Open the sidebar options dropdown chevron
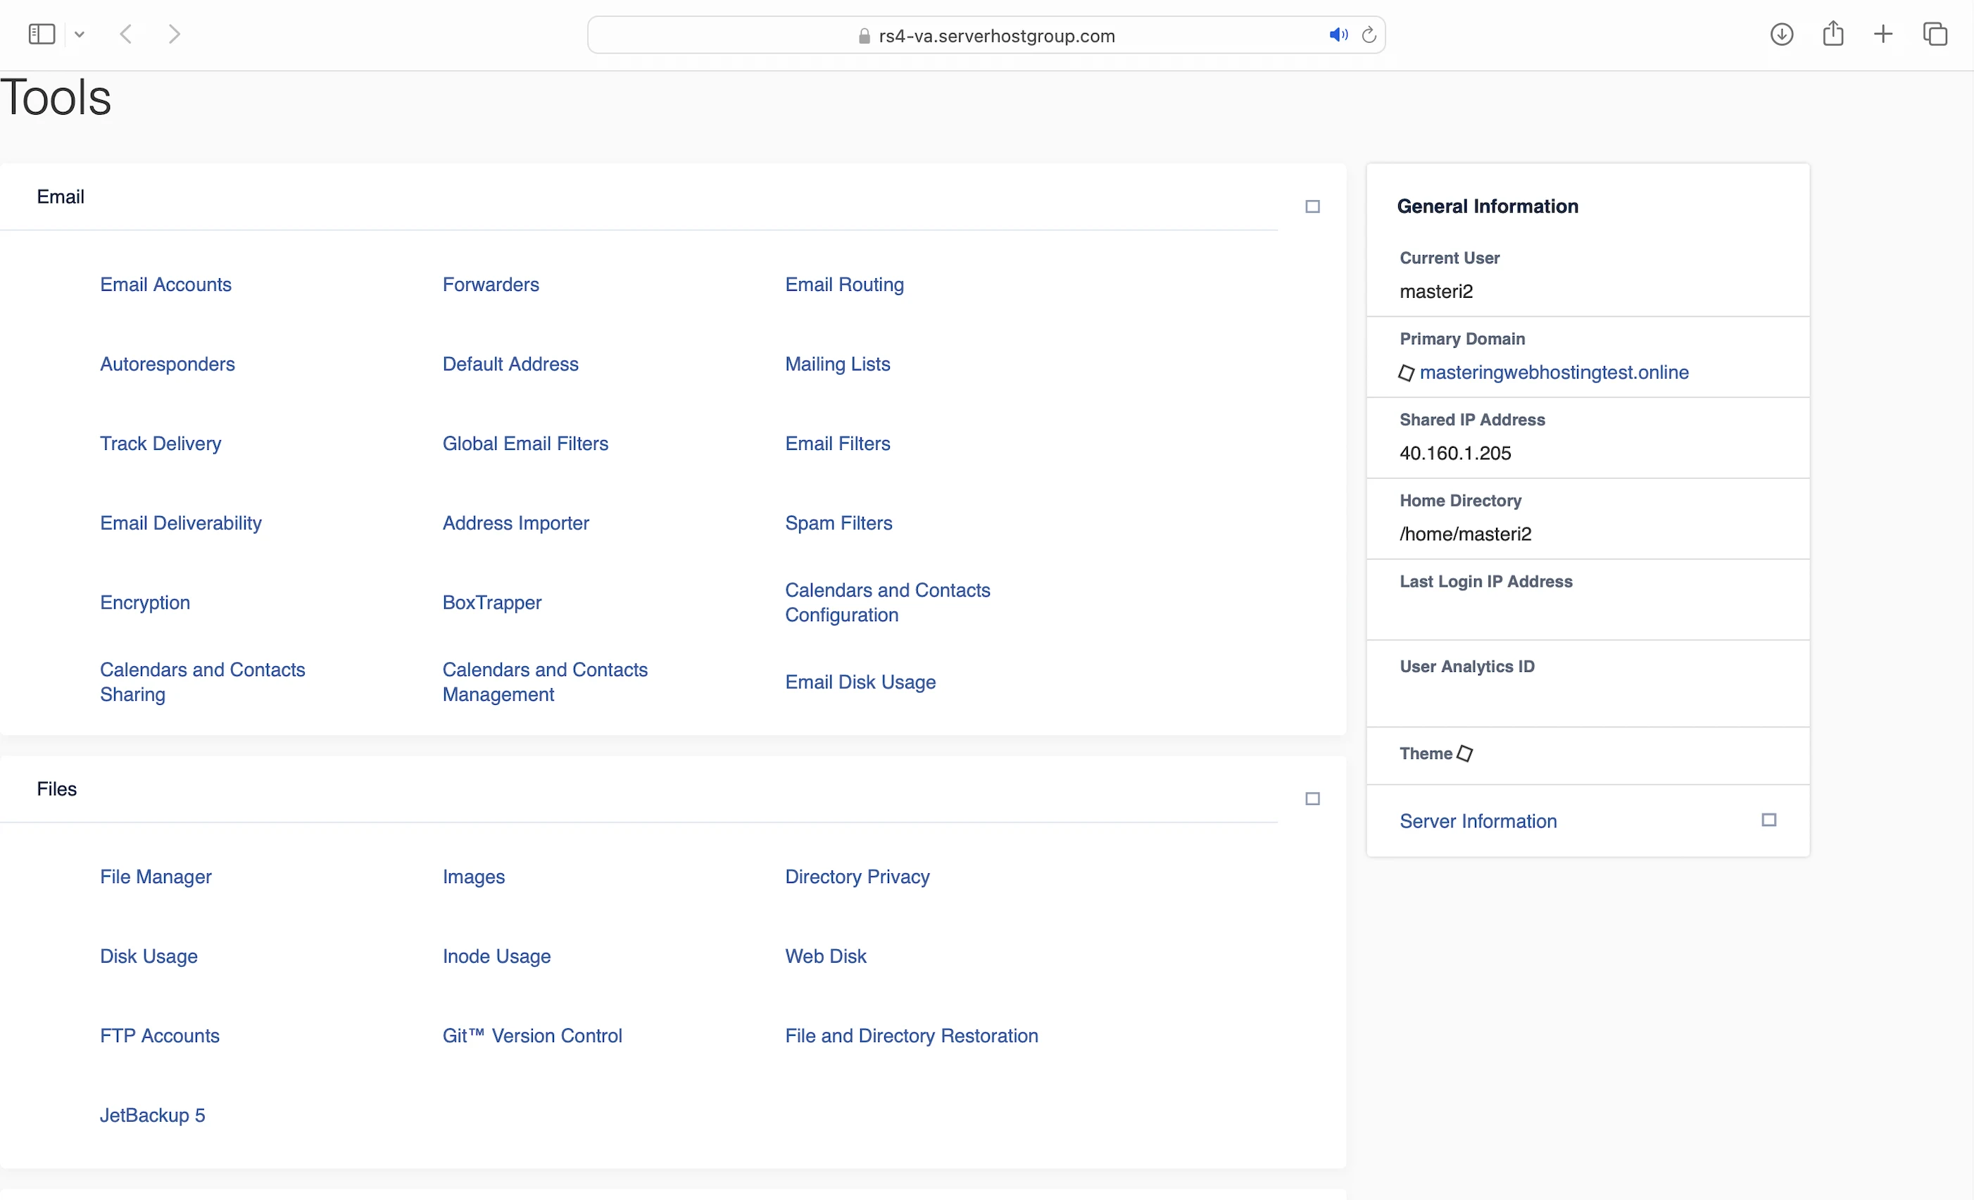Image resolution: width=1974 pixels, height=1200 pixels. pos(80,35)
